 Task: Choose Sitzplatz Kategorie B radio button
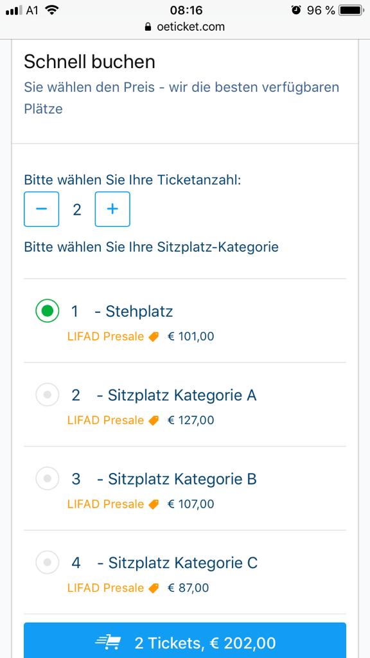48,478
